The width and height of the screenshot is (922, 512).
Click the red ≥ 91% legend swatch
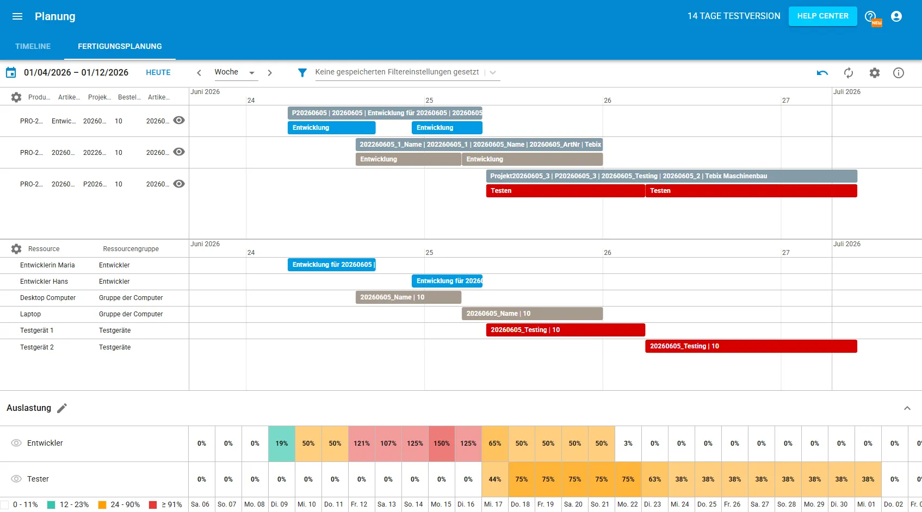[153, 505]
